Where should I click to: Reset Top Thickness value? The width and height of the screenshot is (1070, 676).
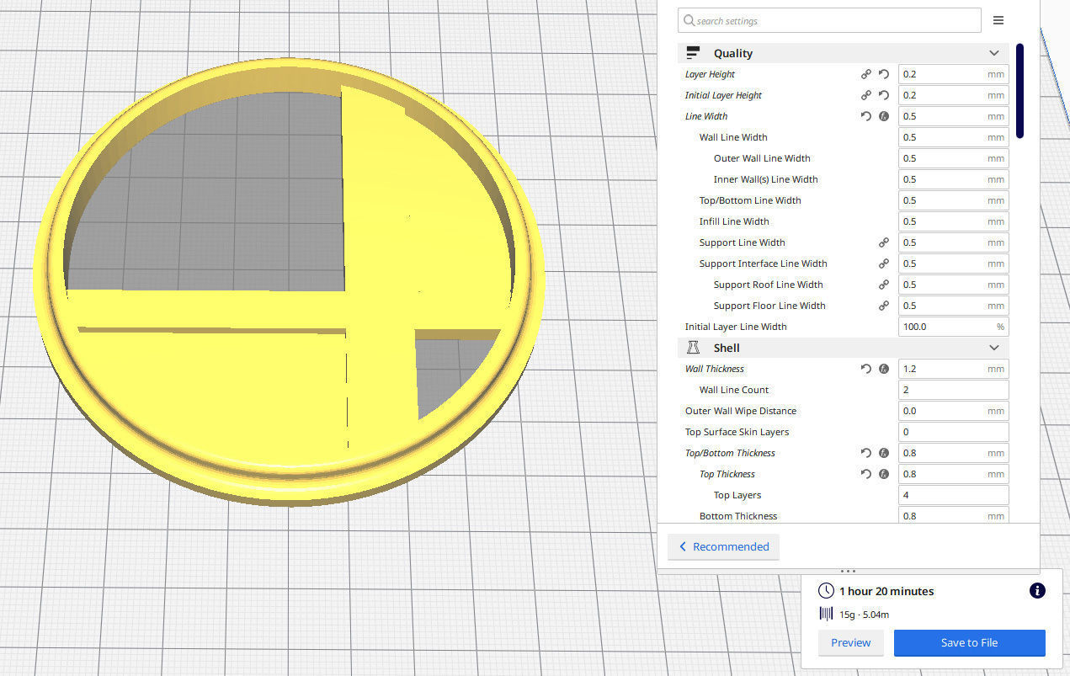pyautogui.click(x=866, y=474)
